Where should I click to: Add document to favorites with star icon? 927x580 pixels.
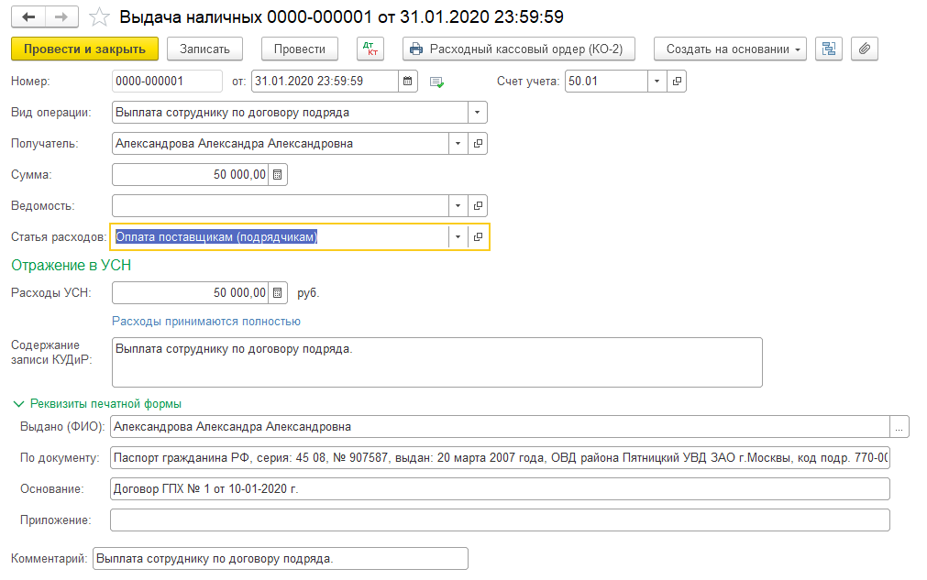coord(99,17)
